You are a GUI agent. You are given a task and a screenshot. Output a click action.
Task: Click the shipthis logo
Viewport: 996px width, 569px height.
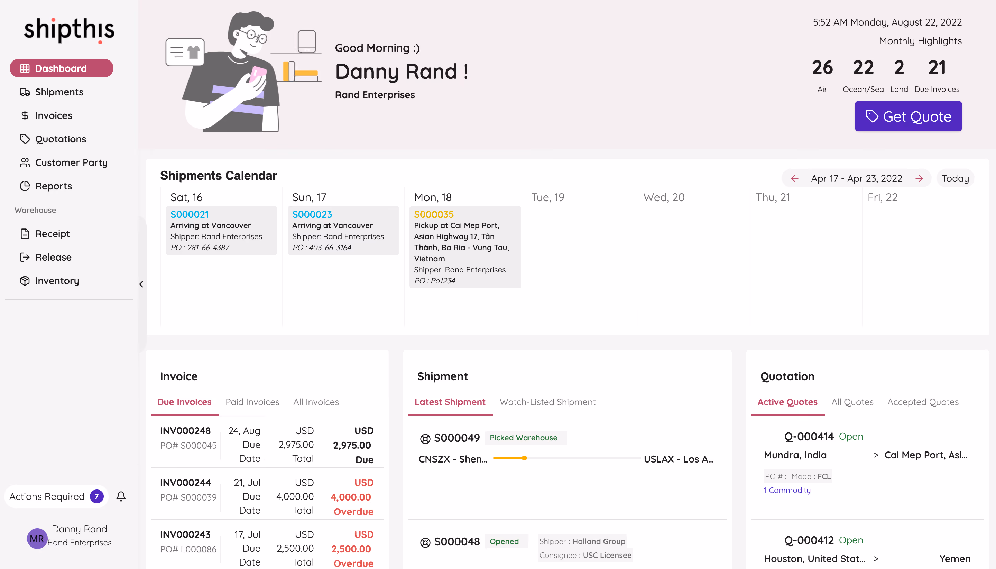point(69,30)
